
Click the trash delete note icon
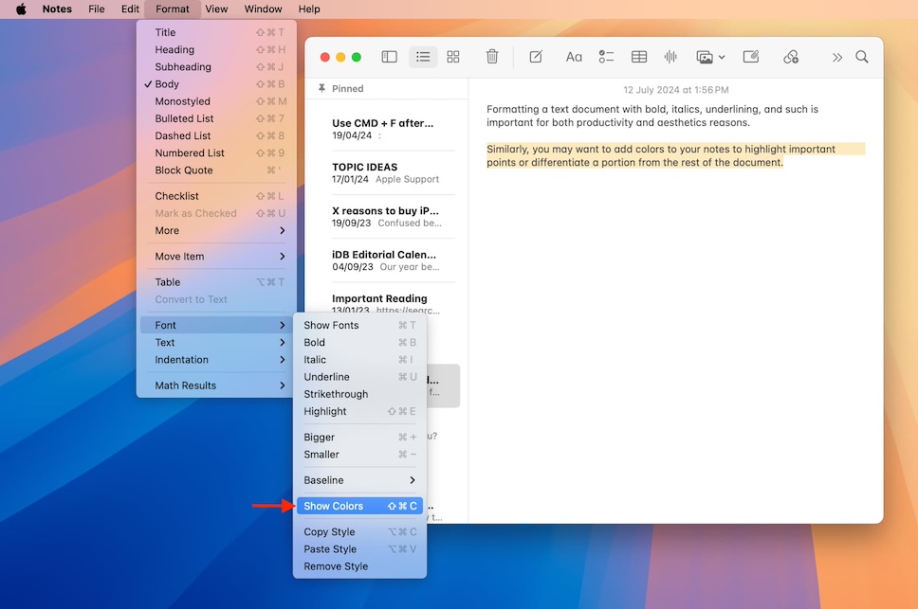click(492, 57)
